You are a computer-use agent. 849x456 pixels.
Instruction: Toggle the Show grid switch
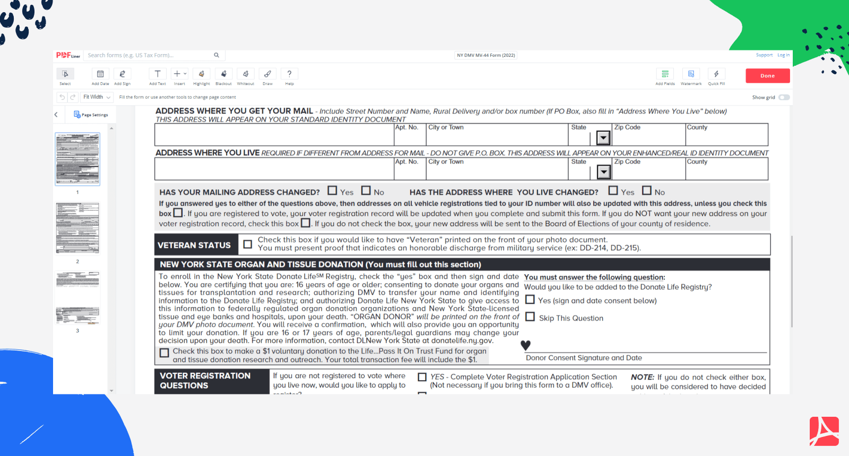pyautogui.click(x=784, y=98)
